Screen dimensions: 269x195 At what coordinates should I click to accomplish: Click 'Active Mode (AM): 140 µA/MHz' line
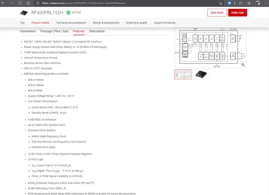[55, 107]
